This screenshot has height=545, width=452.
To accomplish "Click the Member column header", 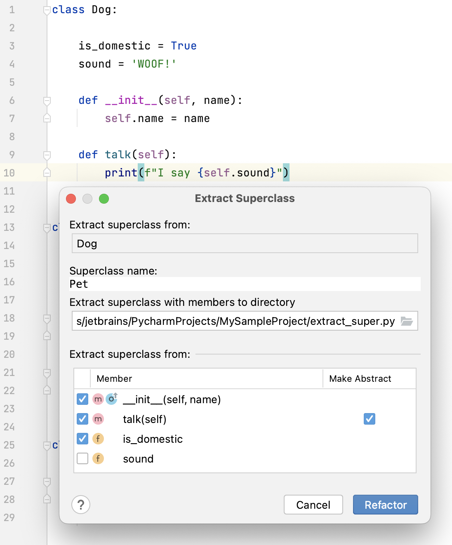I will (x=114, y=378).
